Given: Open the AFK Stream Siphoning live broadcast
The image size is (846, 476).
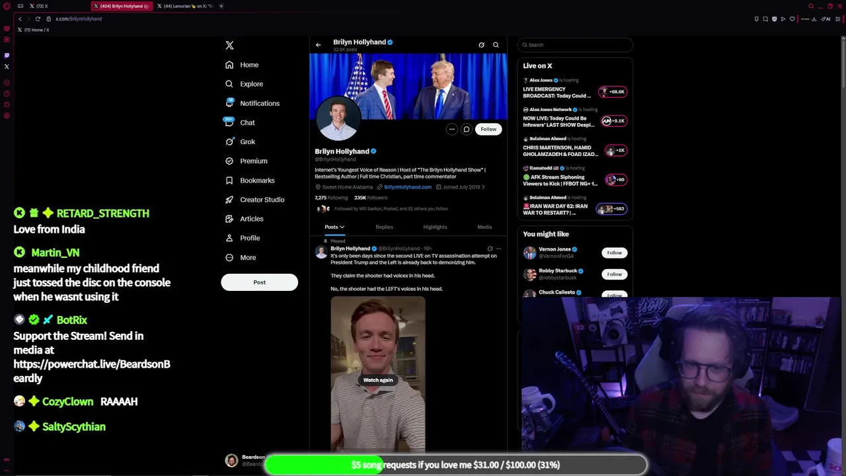Looking at the screenshot, I should (x=574, y=177).
